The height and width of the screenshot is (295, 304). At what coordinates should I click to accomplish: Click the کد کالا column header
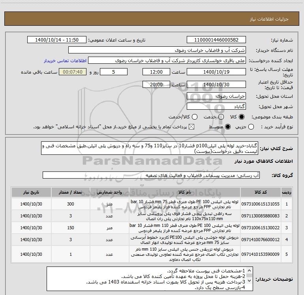(261, 192)
